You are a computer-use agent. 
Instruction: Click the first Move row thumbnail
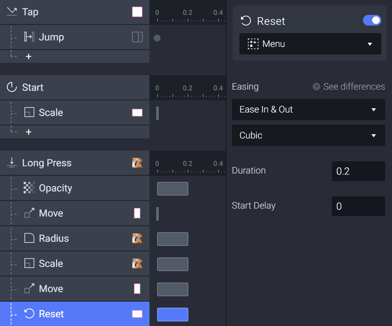click(x=137, y=213)
